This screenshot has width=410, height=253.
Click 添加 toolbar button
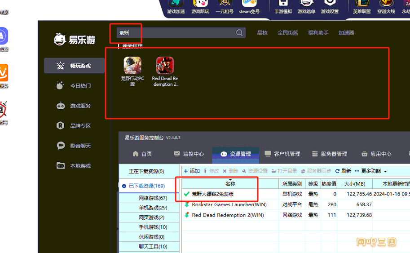pyautogui.click(x=192, y=171)
